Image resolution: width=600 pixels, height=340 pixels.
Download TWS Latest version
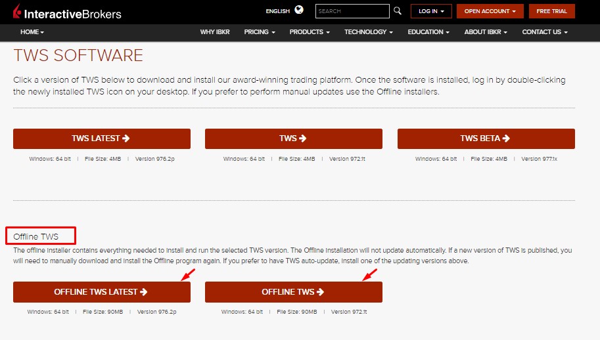pos(102,138)
